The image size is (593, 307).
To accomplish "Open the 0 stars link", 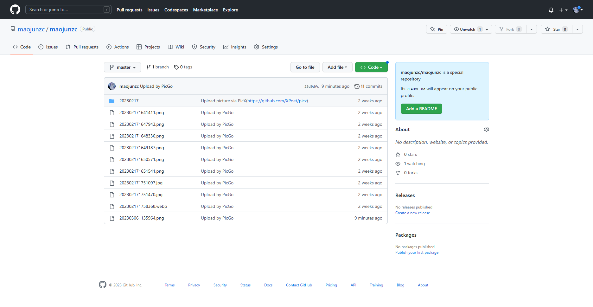I will 406,154.
